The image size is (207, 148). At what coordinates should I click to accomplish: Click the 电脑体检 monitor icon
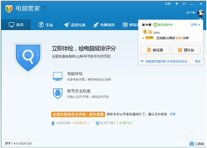click(x=58, y=76)
